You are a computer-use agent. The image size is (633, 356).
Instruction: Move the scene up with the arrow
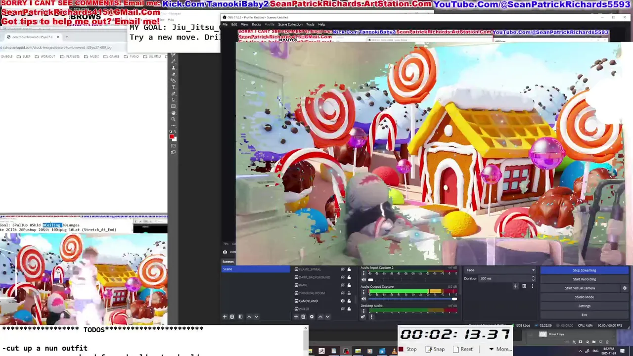tap(249, 317)
